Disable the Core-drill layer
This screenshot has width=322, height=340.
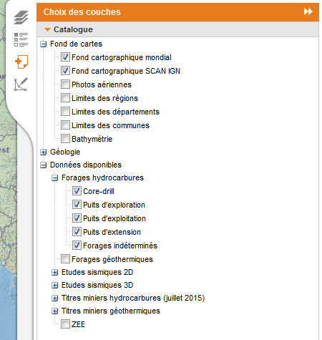click(x=77, y=191)
